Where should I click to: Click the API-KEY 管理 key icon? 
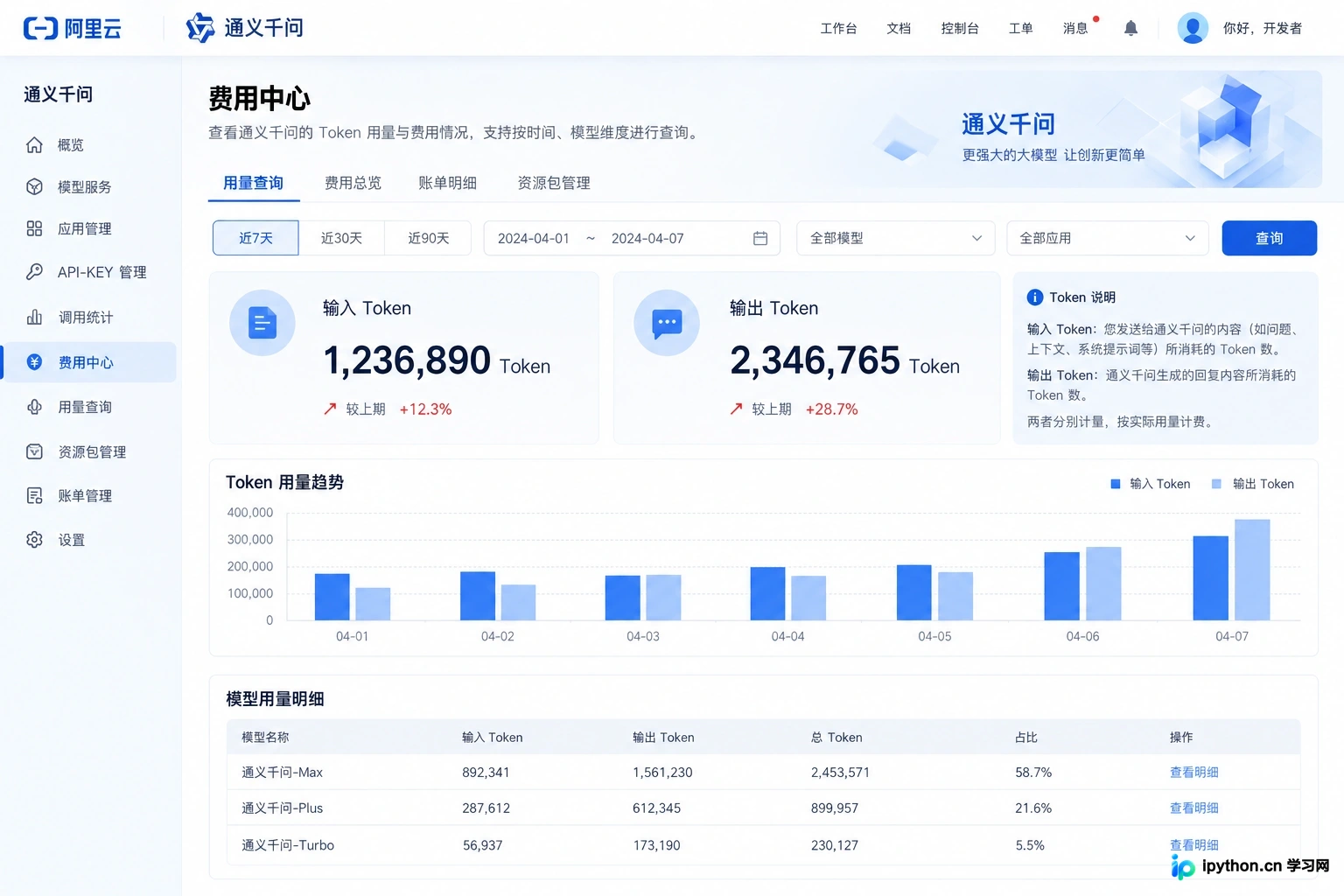click(34, 271)
